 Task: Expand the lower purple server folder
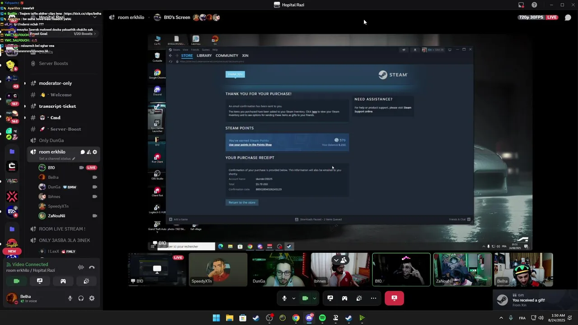coord(12,229)
